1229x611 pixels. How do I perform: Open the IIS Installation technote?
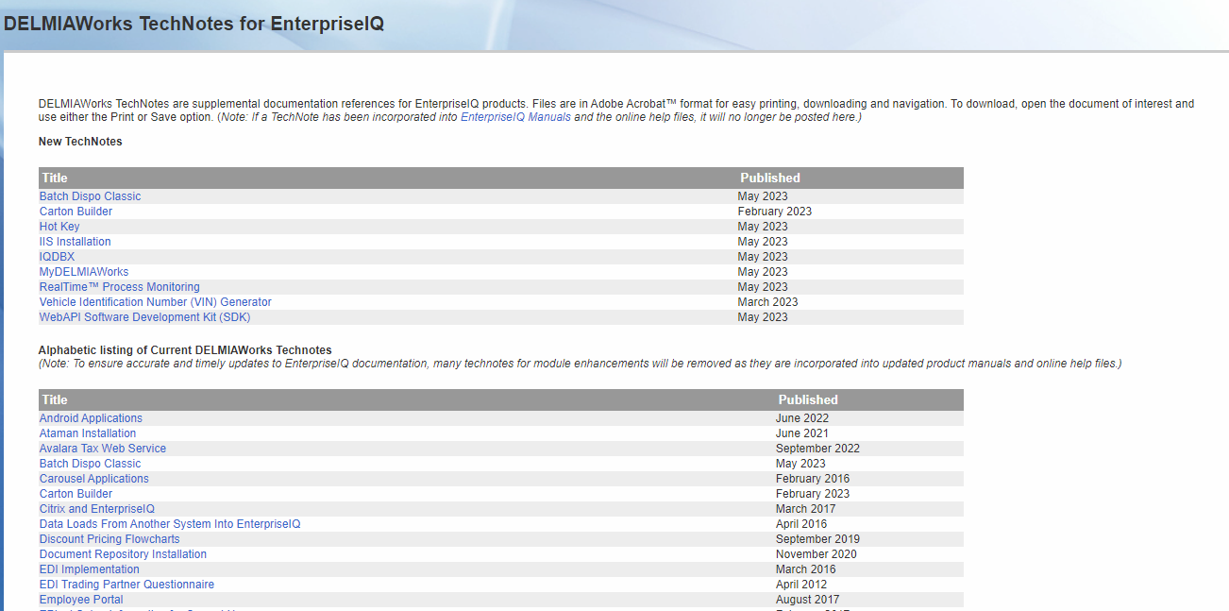coord(75,242)
